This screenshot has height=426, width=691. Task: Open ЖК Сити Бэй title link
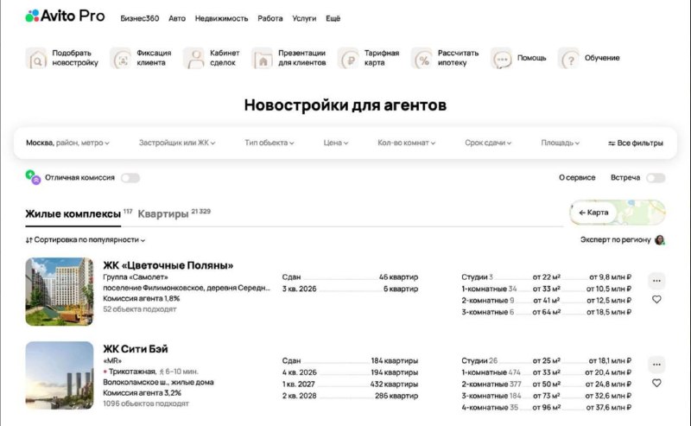pyautogui.click(x=136, y=349)
